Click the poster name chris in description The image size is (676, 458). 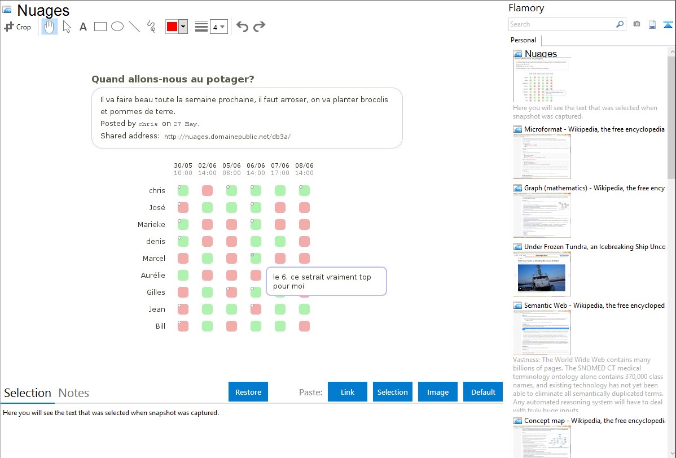click(x=148, y=124)
